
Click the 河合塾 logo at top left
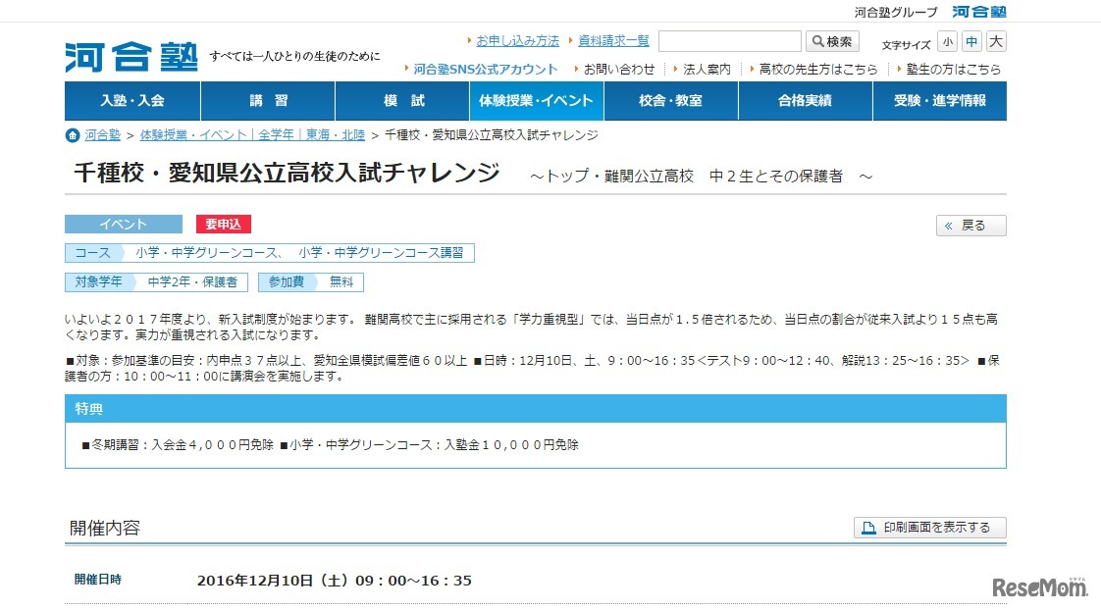[131, 56]
